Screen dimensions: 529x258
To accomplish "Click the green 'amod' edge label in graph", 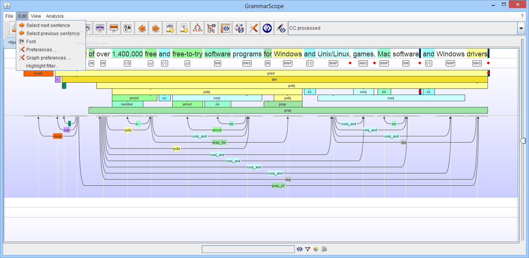I will (x=217, y=130).
